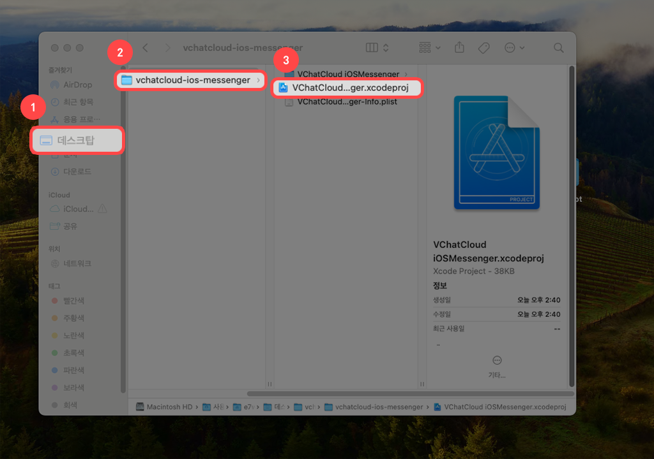This screenshot has height=459, width=654.
Task: Select the vchatcloud-ios-messenger folder
Action: point(192,80)
